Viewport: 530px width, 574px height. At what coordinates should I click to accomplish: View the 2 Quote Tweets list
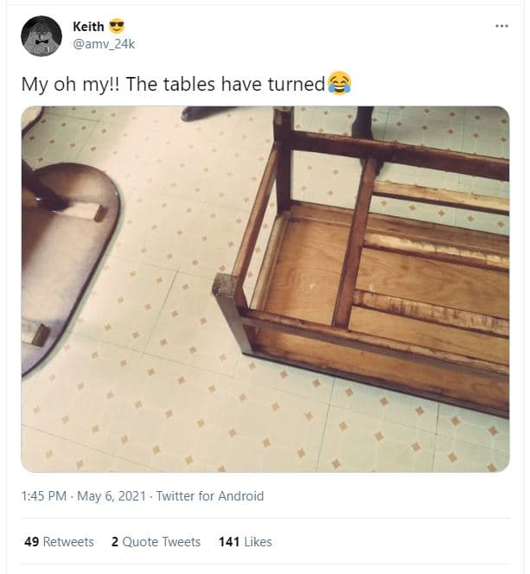(x=156, y=542)
